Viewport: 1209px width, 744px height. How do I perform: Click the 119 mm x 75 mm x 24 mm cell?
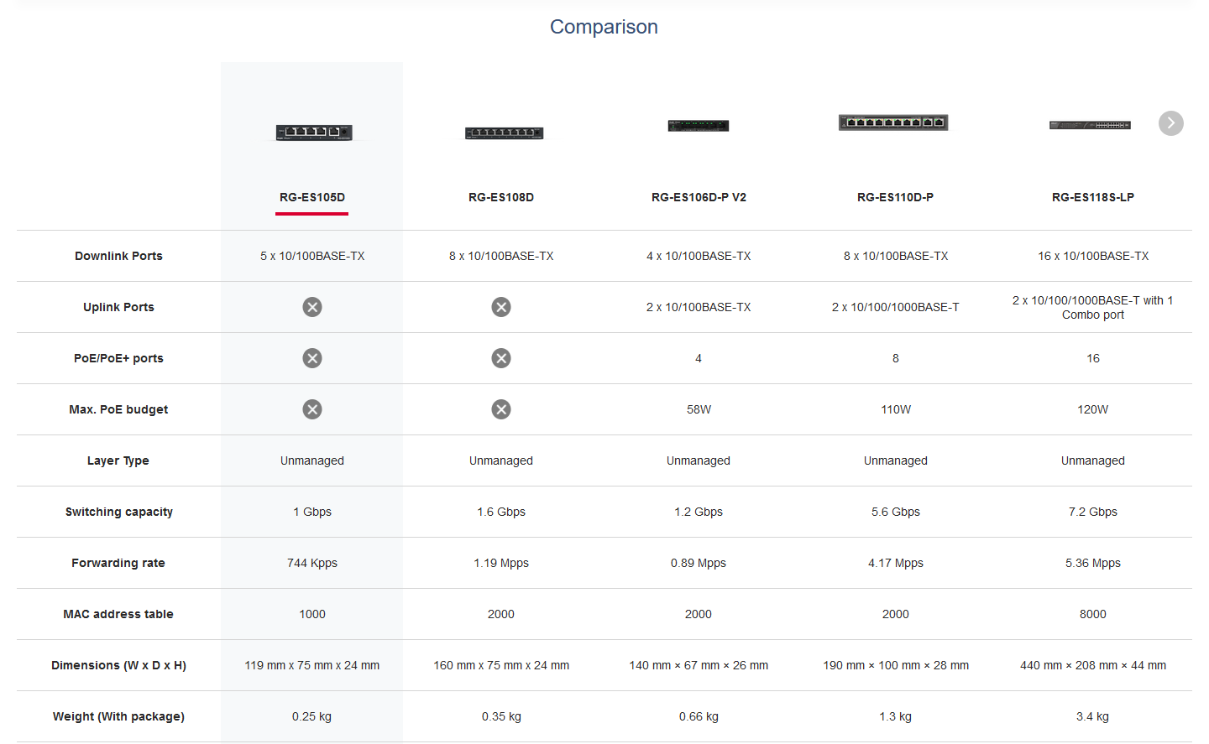pyautogui.click(x=312, y=665)
